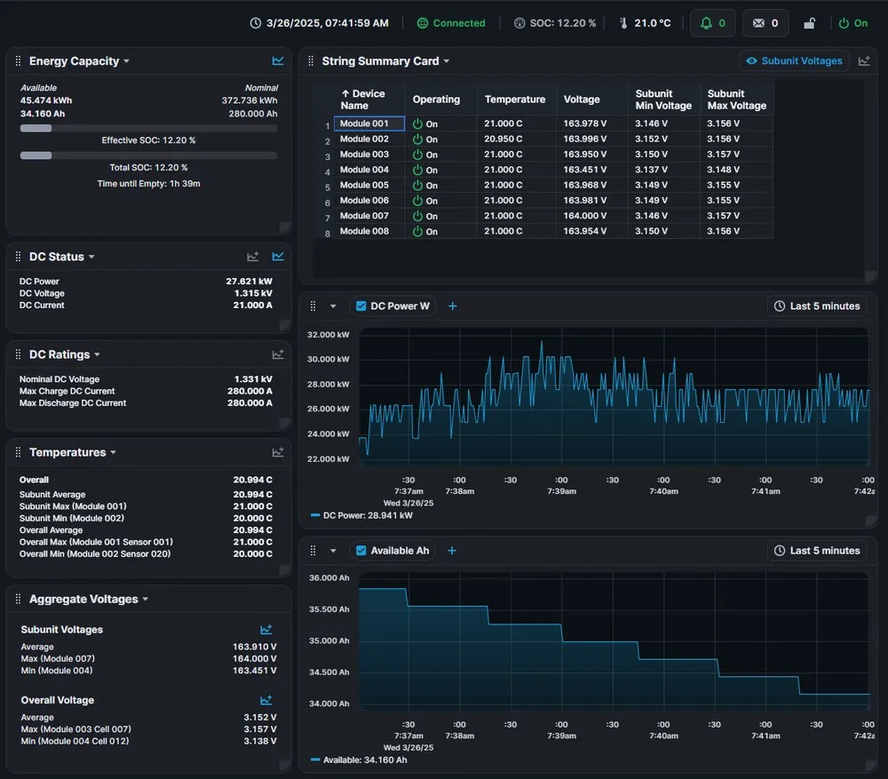Click the DC Power chart drag handle

coord(313,306)
